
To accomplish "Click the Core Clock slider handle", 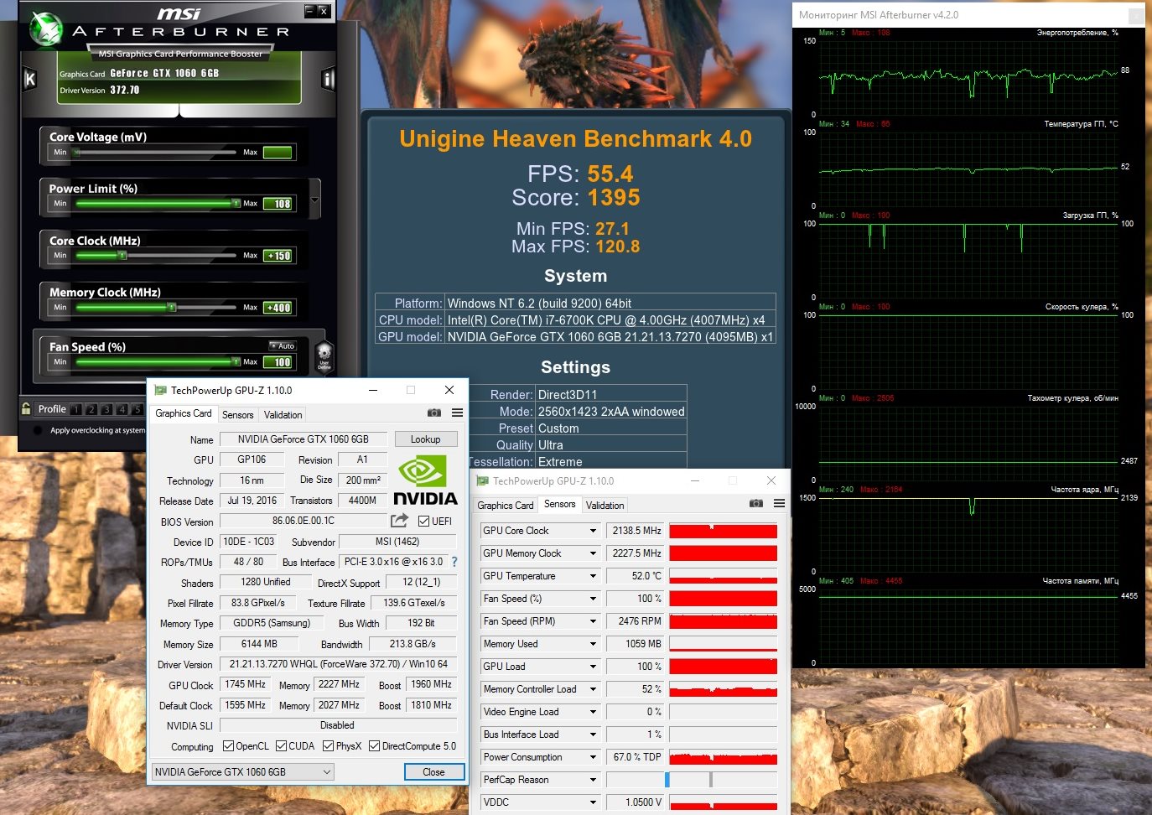I will point(122,256).
